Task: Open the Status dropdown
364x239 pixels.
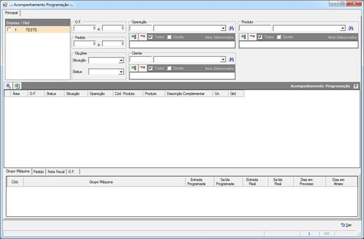Action: pos(121,72)
